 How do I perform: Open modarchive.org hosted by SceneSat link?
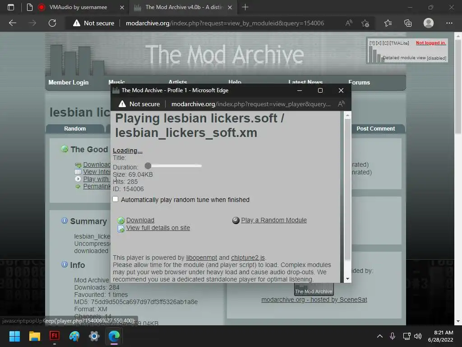tap(314, 300)
